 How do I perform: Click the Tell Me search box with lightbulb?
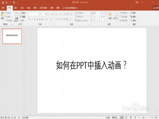pos(70,8)
